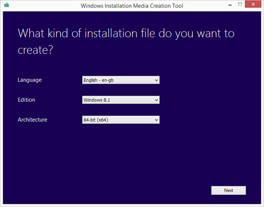Click the Media Creation Tool app icon

(x=7, y=5)
